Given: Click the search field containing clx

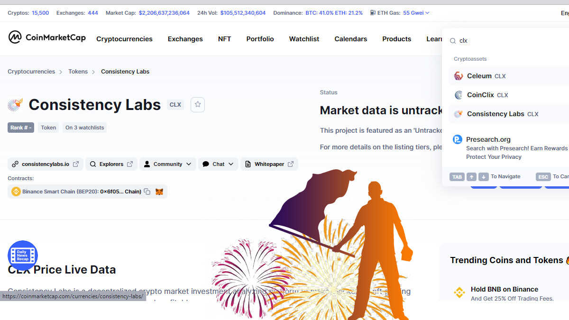Looking at the screenshot, I should point(510,41).
